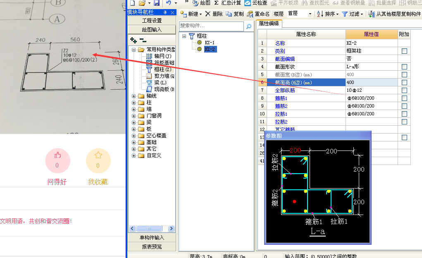
Task: Click 从其他楼层复制构件 button
Action: (394, 14)
